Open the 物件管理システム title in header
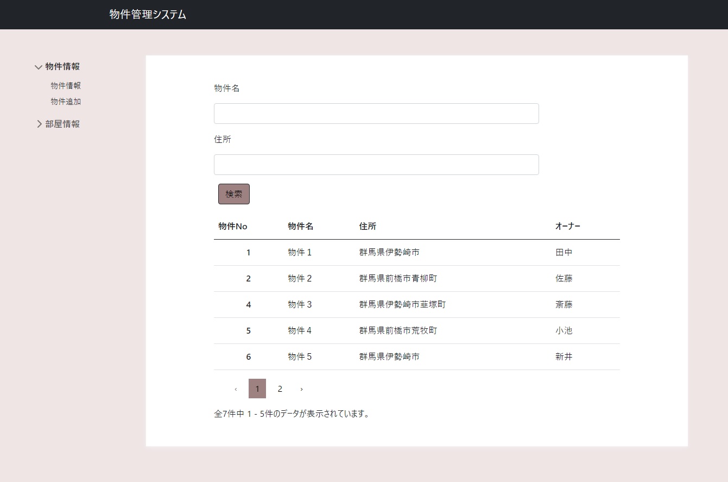The image size is (728, 482). [147, 15]
